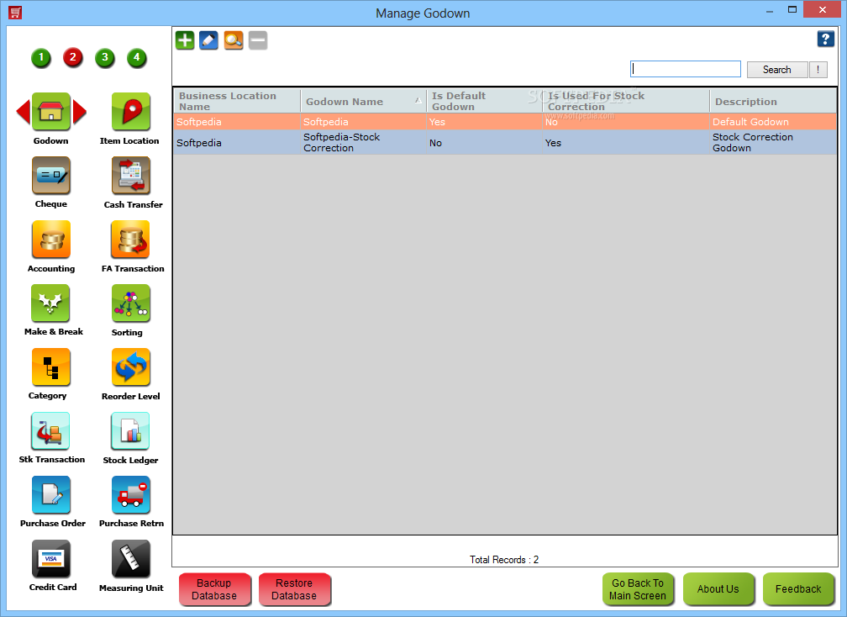Select the 'Default Godown' description cell
This screenshot has width=847, height=617.
(773, 122)
